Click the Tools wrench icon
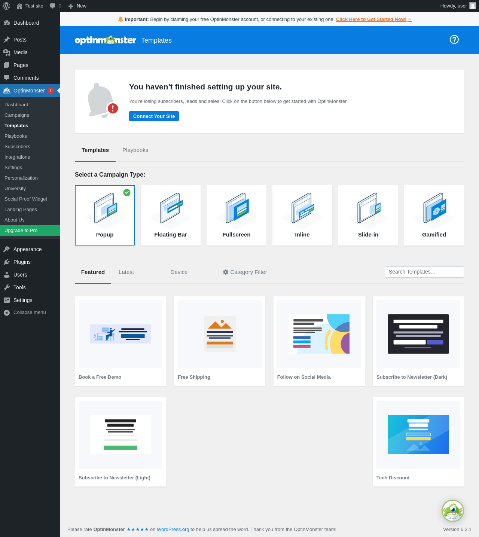 [x=7, y=287]
